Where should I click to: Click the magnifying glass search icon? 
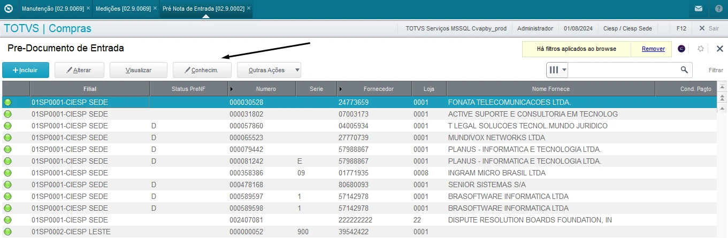[684, 70]
